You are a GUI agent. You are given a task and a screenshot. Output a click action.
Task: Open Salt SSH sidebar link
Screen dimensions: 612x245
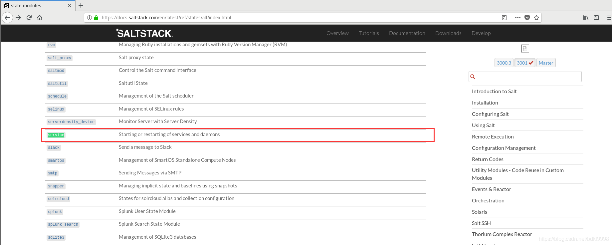tap(481, 223)
